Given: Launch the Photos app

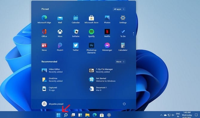Looking at the screenshot, I should [107, 19].
